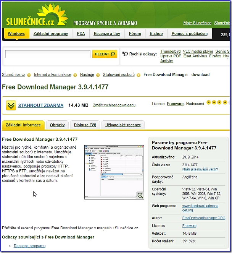This screenshot has height=253, width=232.
Task: Follow the Eset Antivirus quick link
Action: (195, 56)
